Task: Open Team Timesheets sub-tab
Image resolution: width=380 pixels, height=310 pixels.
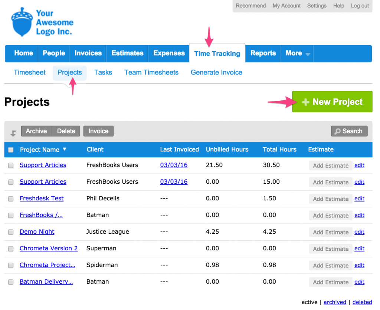Action: click(x=151, y=72)
